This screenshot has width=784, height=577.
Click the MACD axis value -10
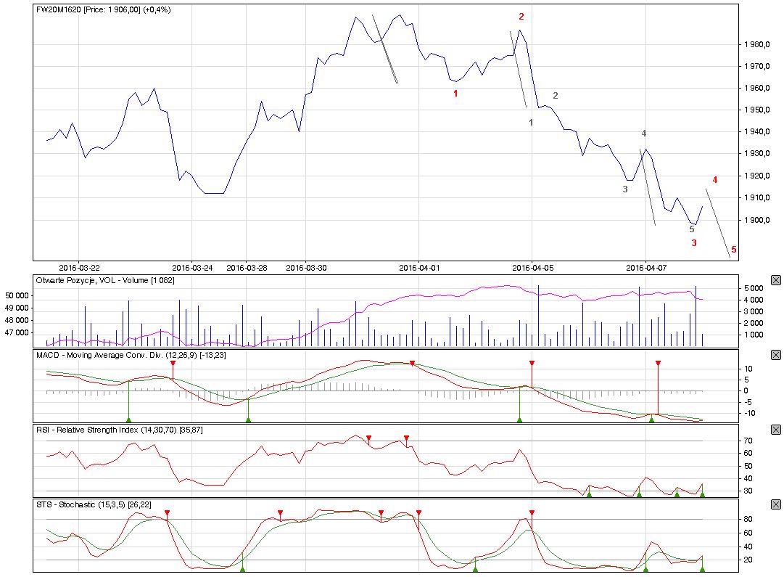coord(749,414)
